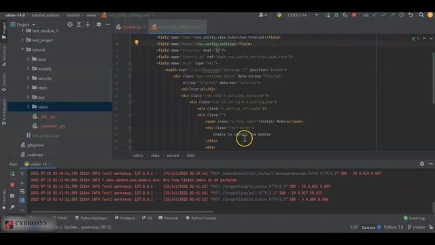Click the Collapse All icon in the Project panel
The height and width of the screenshot is (245, 435).
click(x=88, y=24)
